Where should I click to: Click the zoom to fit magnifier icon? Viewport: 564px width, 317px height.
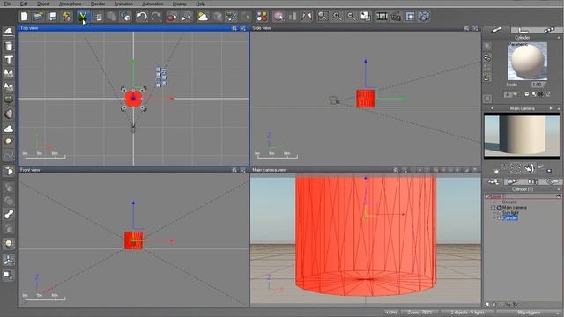click(x=323, y=17)
